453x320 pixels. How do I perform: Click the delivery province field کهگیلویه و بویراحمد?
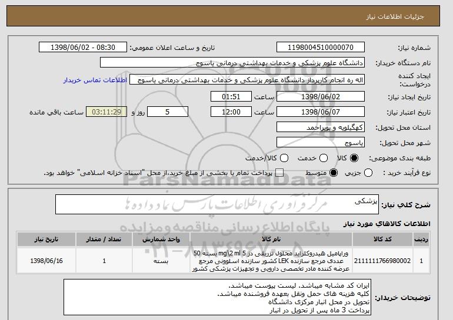point(321,127)
